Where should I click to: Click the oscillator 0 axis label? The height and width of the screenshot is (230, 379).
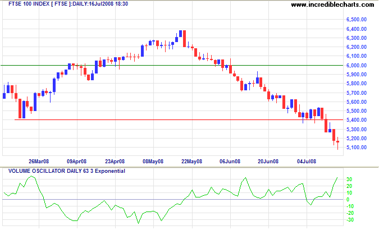[x=348, y=200]
